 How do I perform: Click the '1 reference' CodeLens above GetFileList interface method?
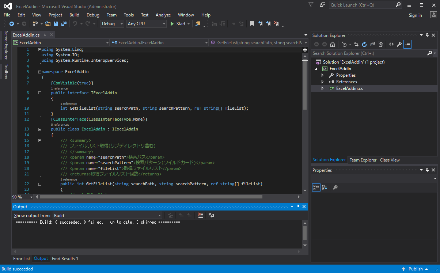(69, 104)
